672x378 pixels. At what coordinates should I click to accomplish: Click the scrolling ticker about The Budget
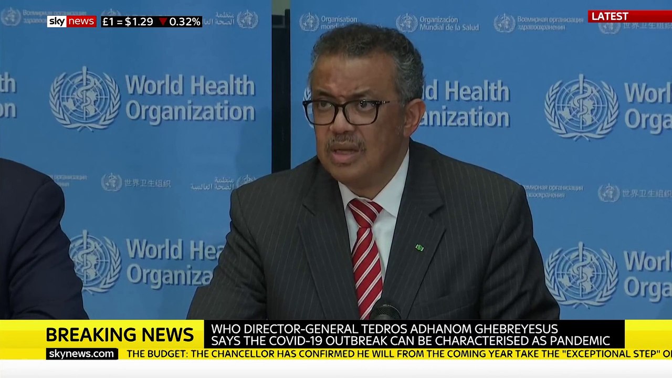pos(399,354)
